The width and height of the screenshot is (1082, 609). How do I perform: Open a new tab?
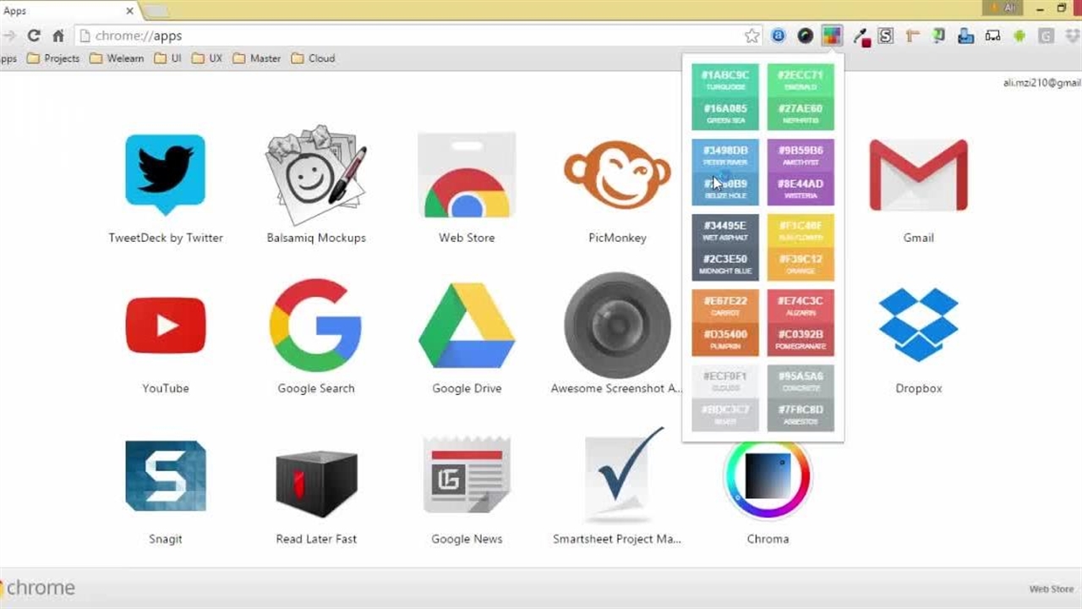(x=157, y=11)
